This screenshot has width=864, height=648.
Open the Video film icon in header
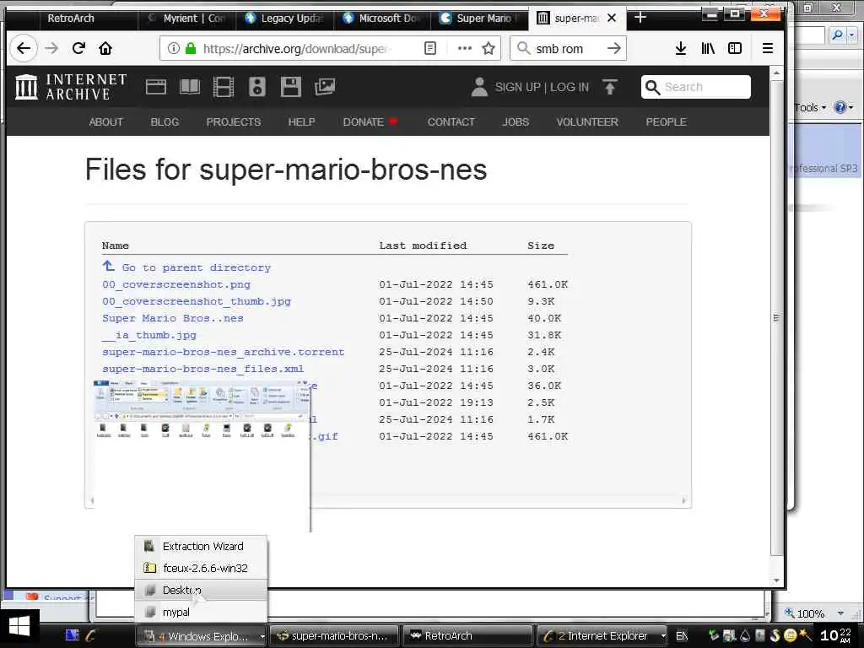[x=223, y=87]
